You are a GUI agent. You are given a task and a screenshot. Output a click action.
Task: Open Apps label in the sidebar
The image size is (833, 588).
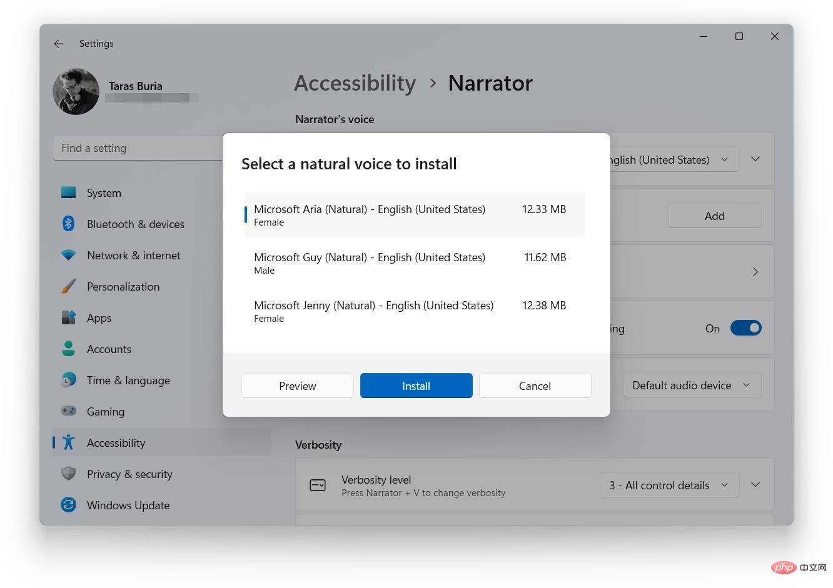99,318
